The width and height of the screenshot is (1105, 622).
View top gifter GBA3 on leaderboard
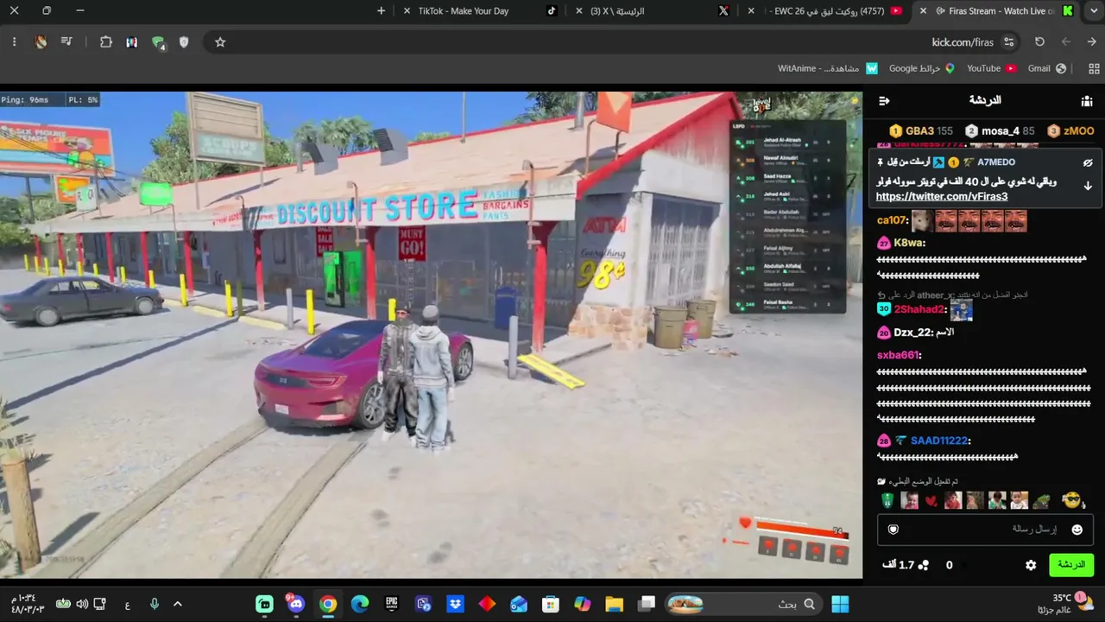pyautogui.click(x=921, y=131)
